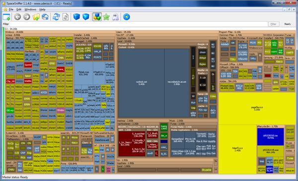The width and height of the screenshot is (298, 181).
Task: Click the Home house icon
Action: point(45,17)
